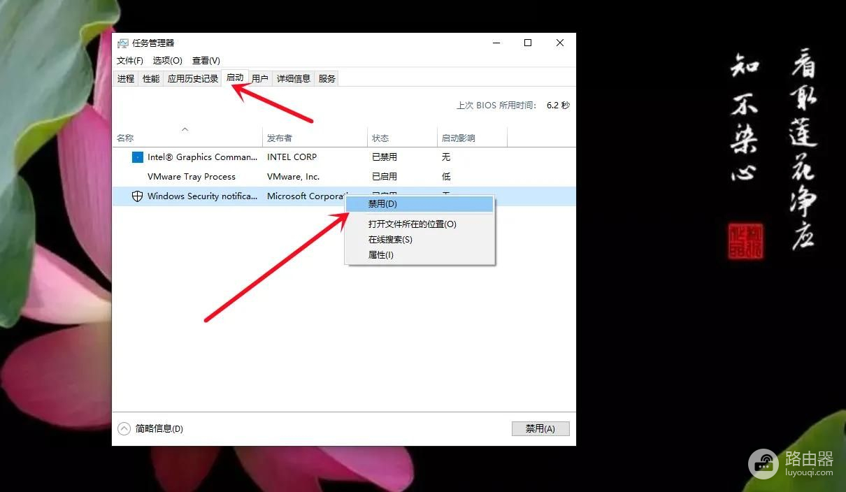This screenshot has width=846, height=492.
Task: Click the 已启用 status of VMware row
Action: (385, 177)
